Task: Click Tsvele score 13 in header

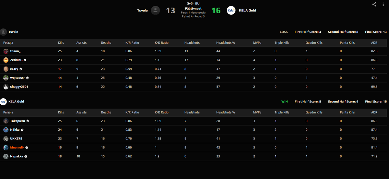Action: tap(171, 11)
